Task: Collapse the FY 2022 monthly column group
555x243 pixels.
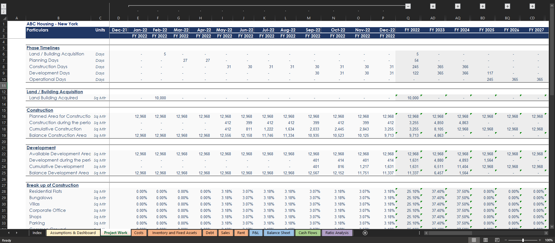Action: 408,6
